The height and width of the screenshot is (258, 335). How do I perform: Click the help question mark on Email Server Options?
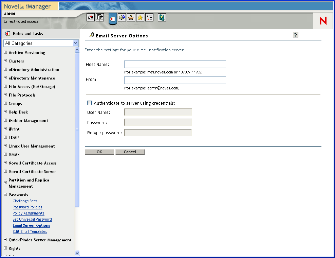[295, 34]
